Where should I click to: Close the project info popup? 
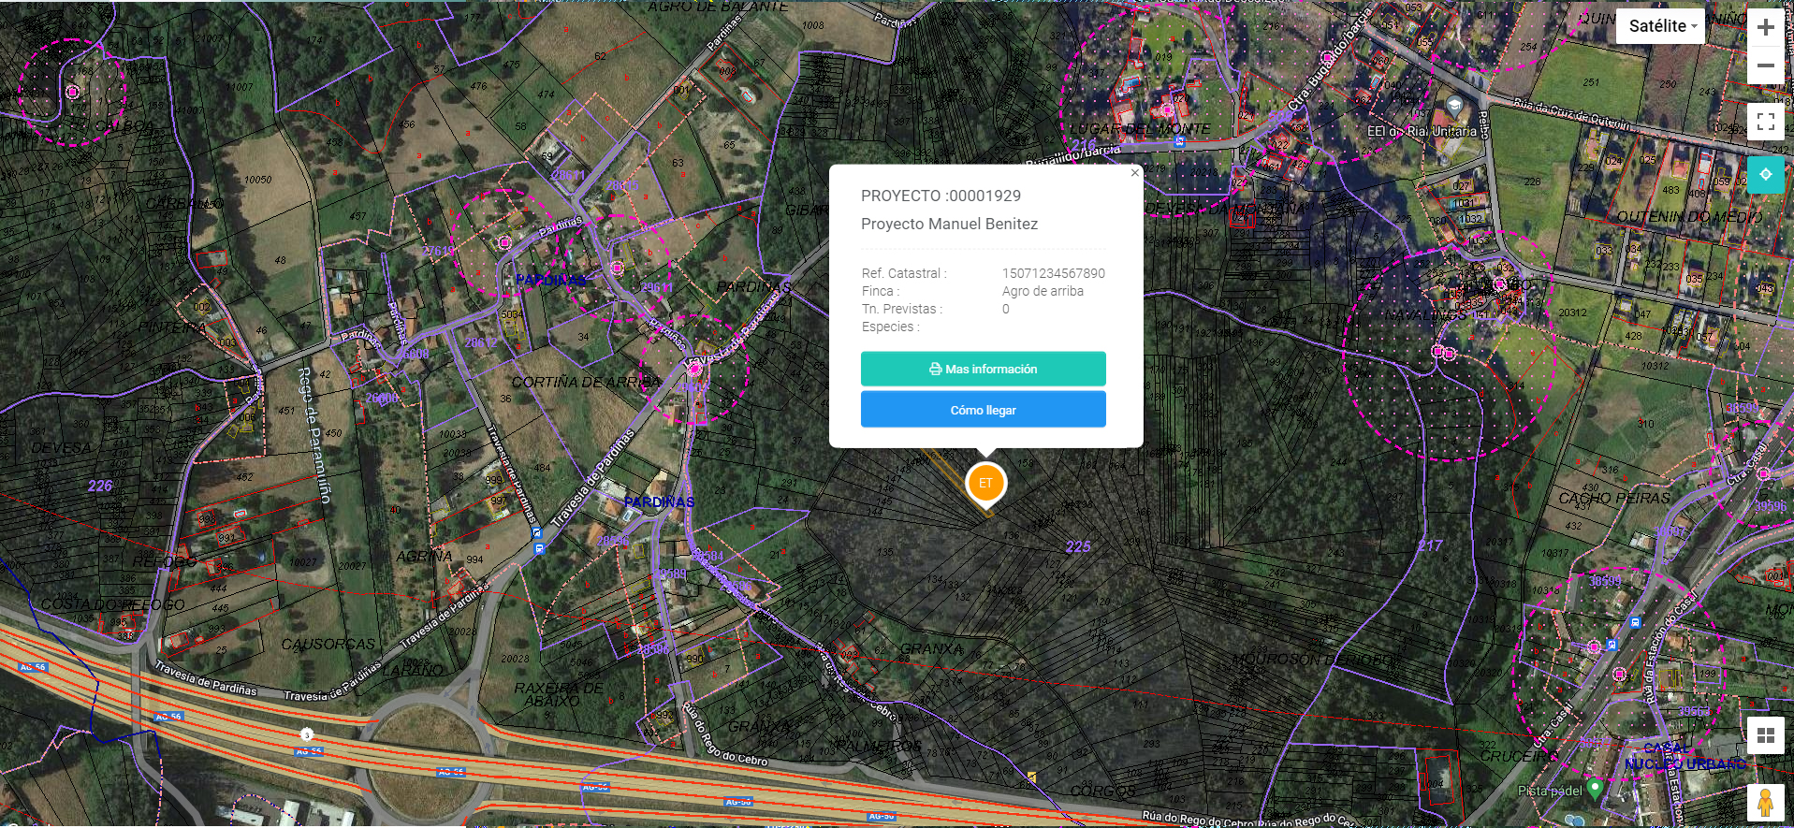point(1134,173)
